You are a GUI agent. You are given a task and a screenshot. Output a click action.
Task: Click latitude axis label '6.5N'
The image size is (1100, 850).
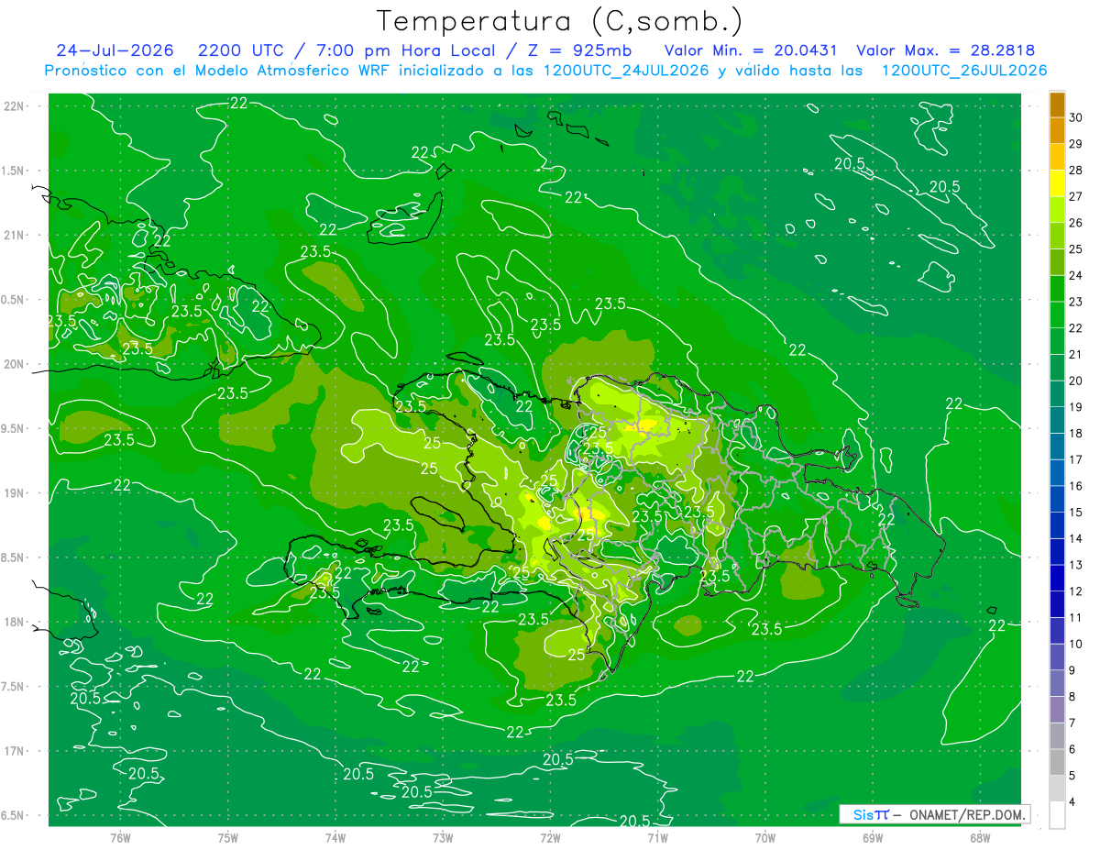click(14, 815)
